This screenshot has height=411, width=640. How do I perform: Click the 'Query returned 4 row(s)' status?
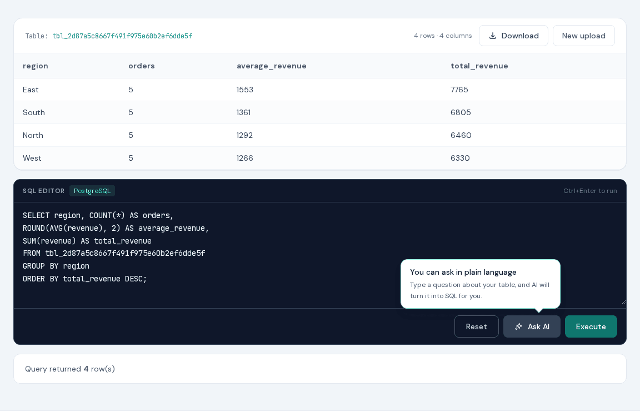coord(70,369)
